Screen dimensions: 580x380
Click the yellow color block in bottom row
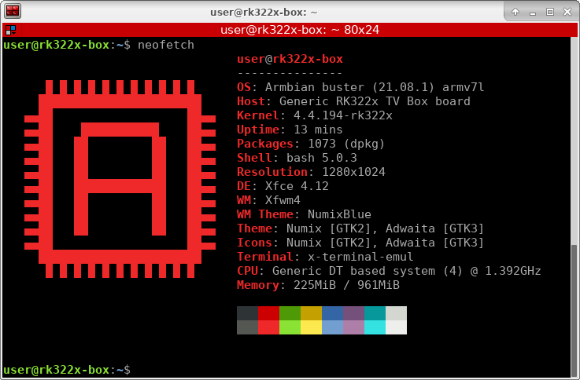click(311, 327)
